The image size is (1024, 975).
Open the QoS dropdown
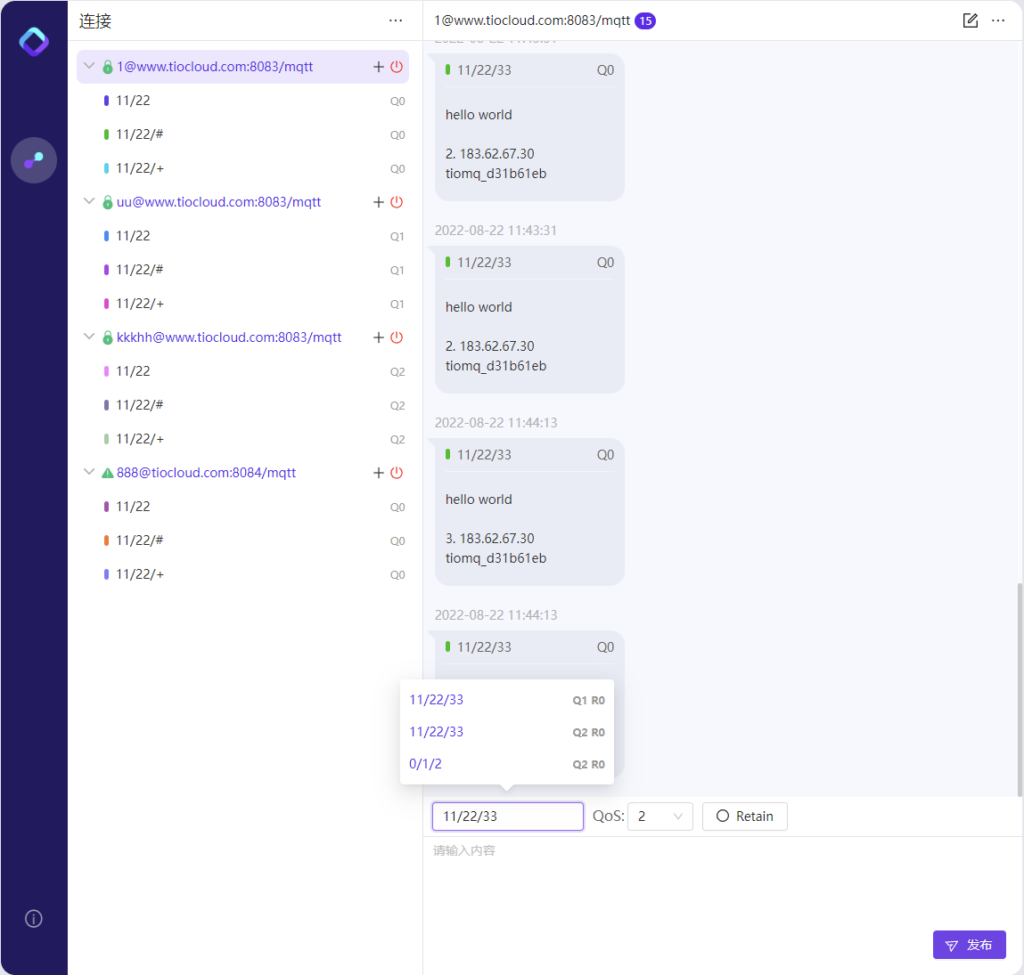tap(659, 817)
